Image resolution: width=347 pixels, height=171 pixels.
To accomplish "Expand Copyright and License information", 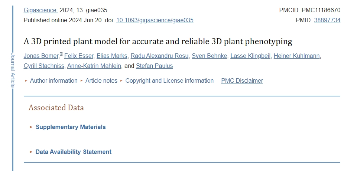I will (x=169, y=80).
